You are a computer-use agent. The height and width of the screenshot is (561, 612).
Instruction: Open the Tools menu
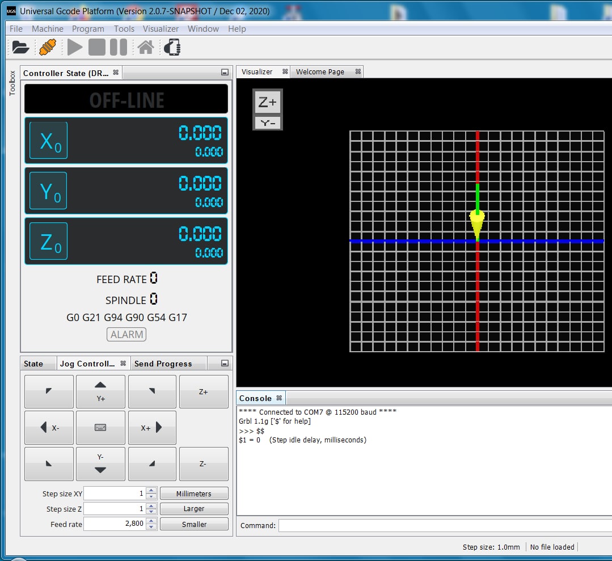(124, 29)
